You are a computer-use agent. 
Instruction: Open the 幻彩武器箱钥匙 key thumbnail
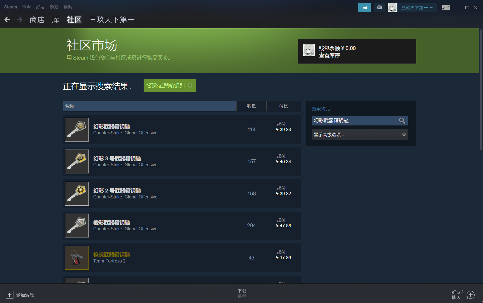point(77,130)
